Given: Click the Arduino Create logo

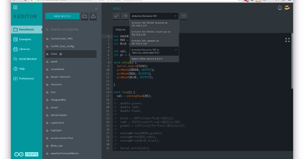Looking at the screenshot, I should click(26, 154).
